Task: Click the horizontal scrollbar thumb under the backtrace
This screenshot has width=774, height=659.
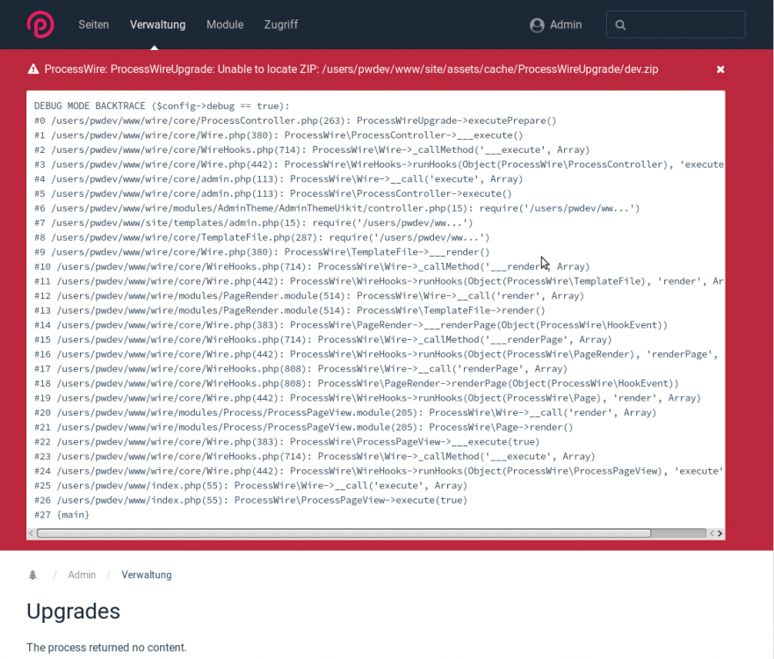Action: [x=343, y=533]
